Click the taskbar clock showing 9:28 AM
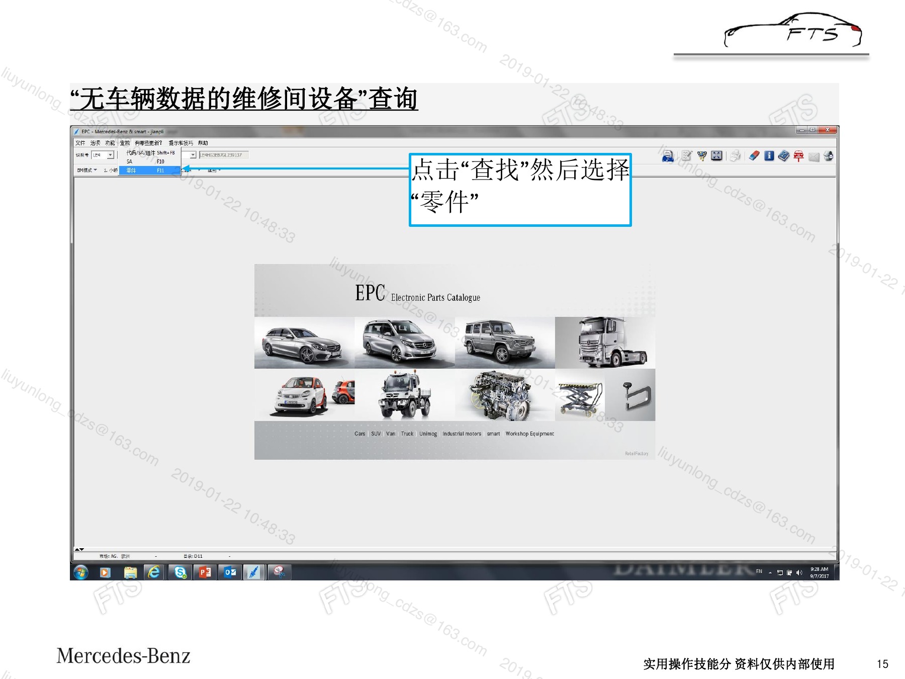This screenshot has height=679, width=905. [819, 572]
